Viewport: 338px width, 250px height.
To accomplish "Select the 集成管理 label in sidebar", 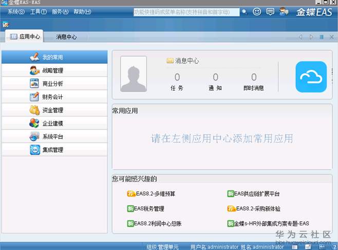I will point(53,150).
